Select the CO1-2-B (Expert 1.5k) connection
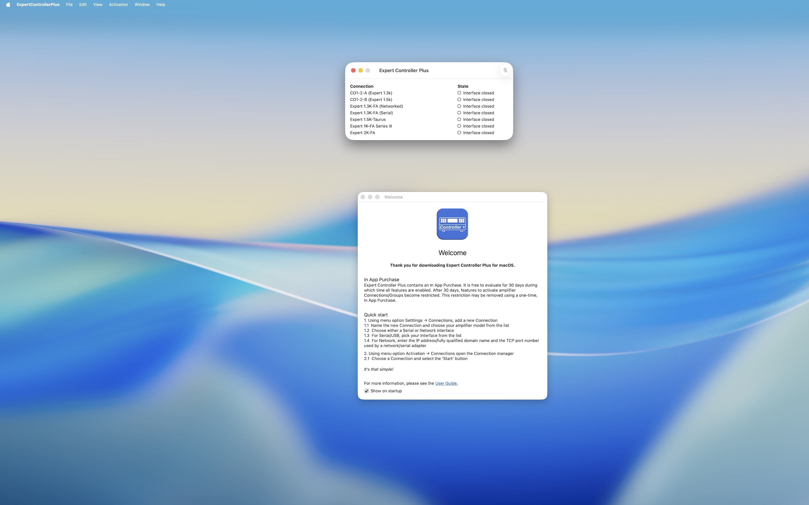809x505 pixels. [371, 99]
